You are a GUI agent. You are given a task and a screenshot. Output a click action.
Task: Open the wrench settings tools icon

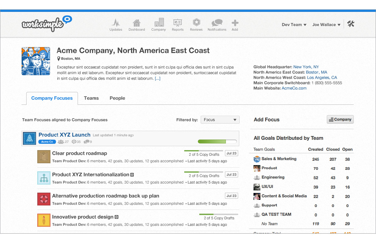pos(351,24)
